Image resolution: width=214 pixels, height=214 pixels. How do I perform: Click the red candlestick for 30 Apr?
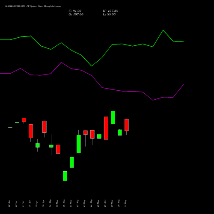45,127
